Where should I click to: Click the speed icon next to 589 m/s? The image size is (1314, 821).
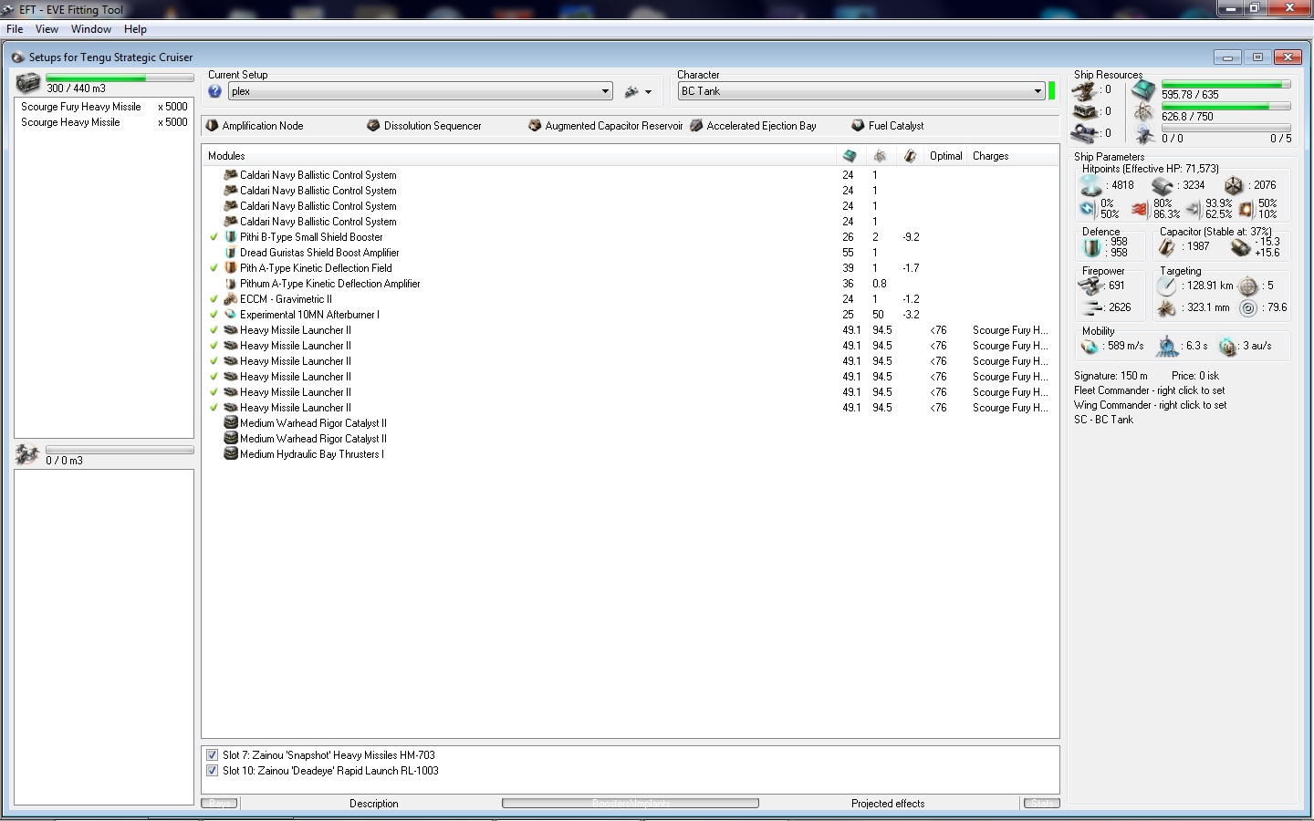[1090, 347]
